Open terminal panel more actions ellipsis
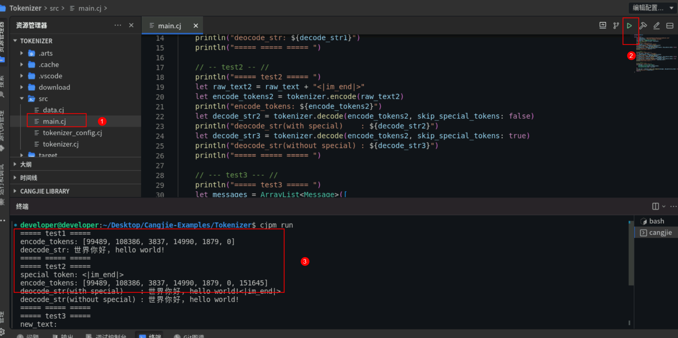This screenshot has width=678, height=338. (673, 206)
